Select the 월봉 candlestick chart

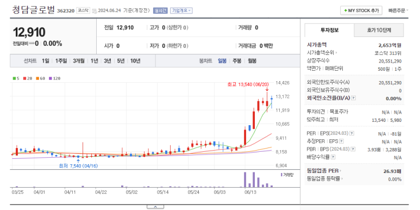click(x=252, y=61)
